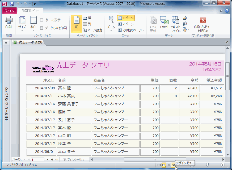Screen dimensions: 232x170
Task: Expand the navigation pane with chevron button
Action: pyautogui.click(x=6, y=43)
